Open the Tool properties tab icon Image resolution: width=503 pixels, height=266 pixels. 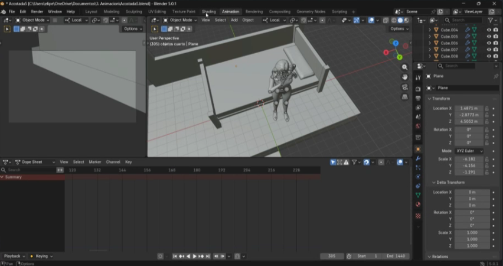pyautogui.click(x=418, y=77)
